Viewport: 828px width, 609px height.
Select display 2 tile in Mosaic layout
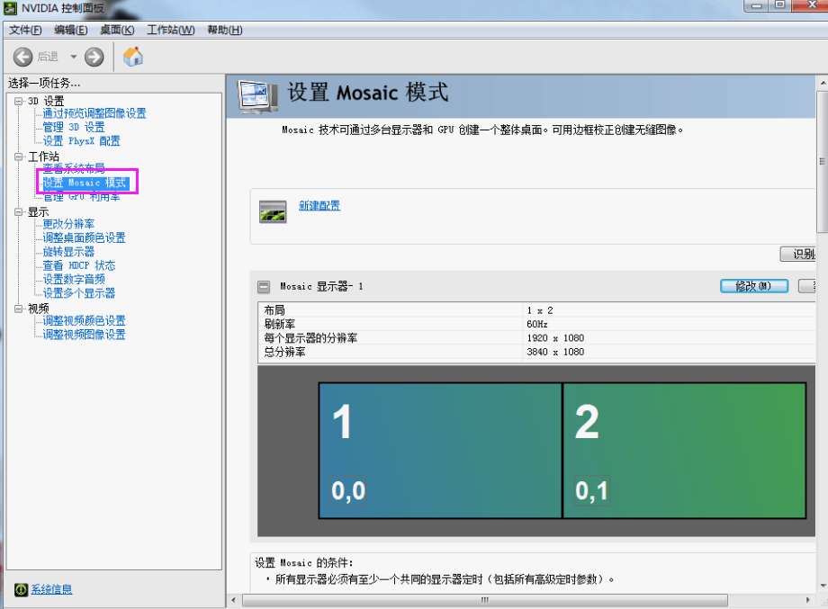(684, 450)
